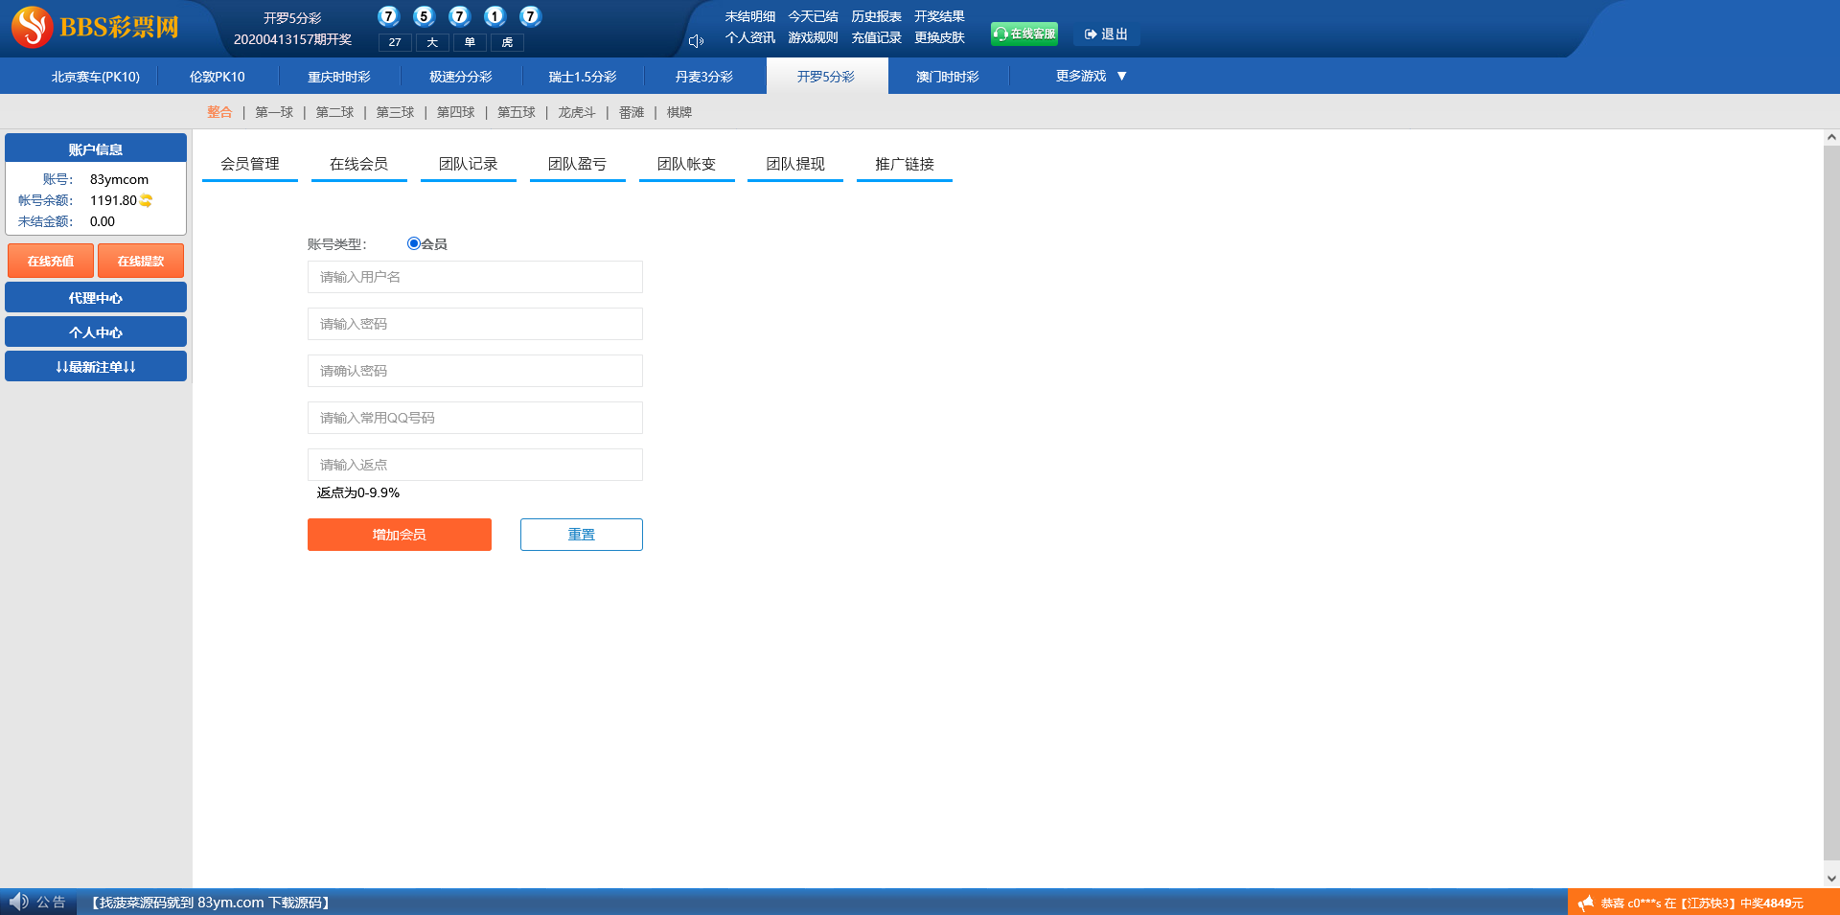
Task: Open 充值记录 link
Action: click(x=877, y=37)
